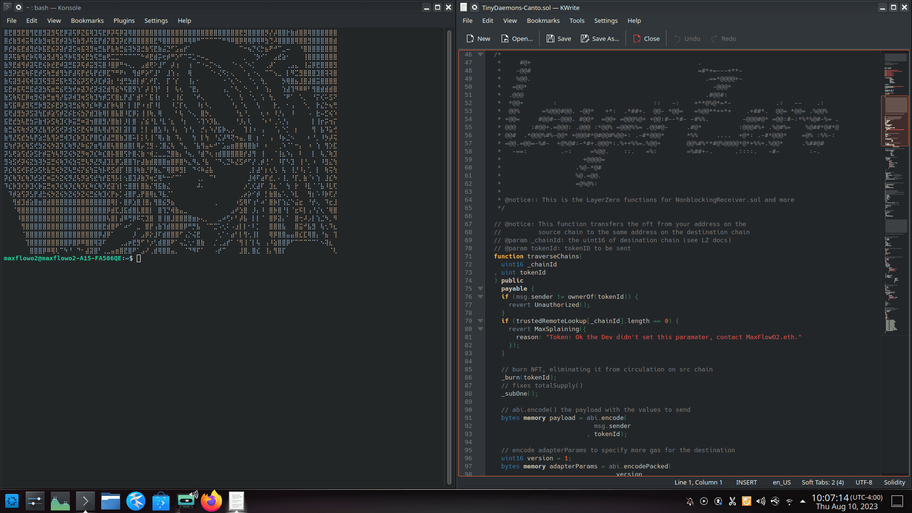
Task: Click the Soft Tabs: 2 (4) status button
Action: point(823,482)
